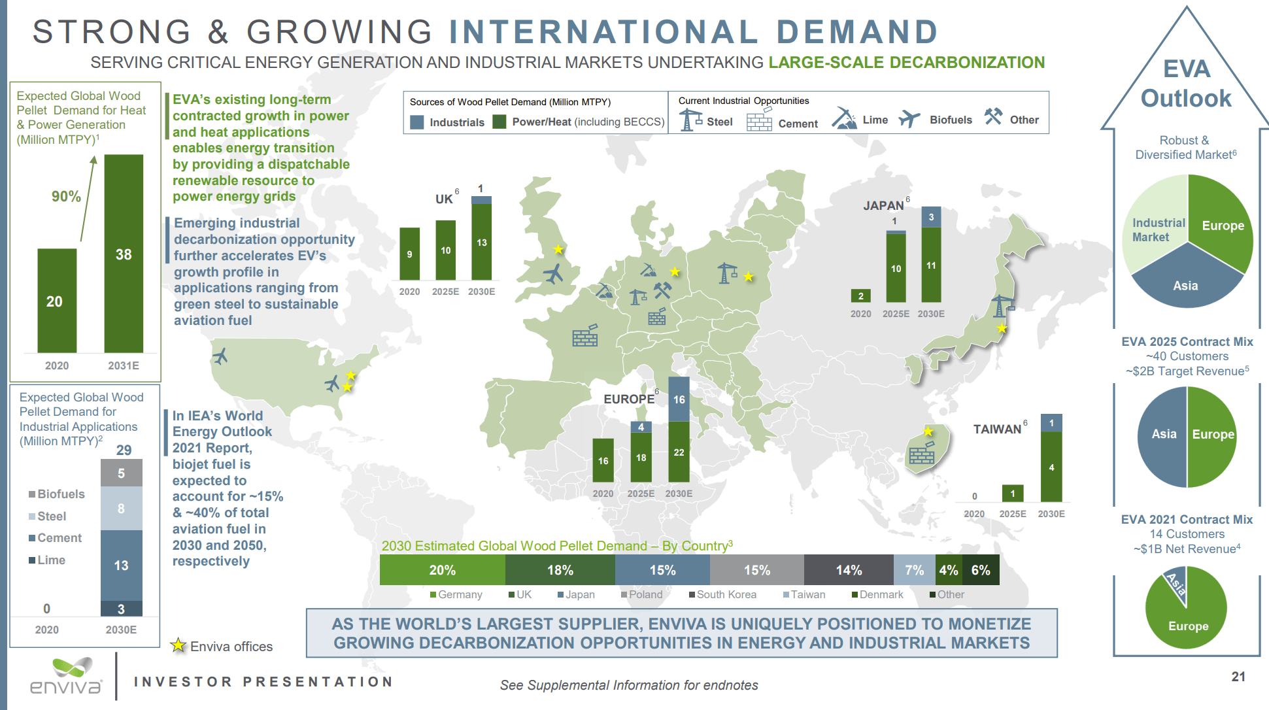Click the Cement brick wall legend icon

[x=759, y=122]
